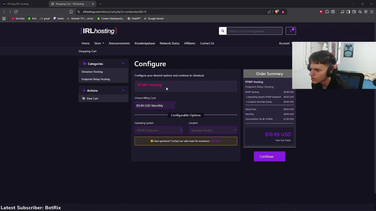The height and width of the screenshot is (211, 376).
Task: Open the Brave VPN shield icon
Action: coord(366,12)
